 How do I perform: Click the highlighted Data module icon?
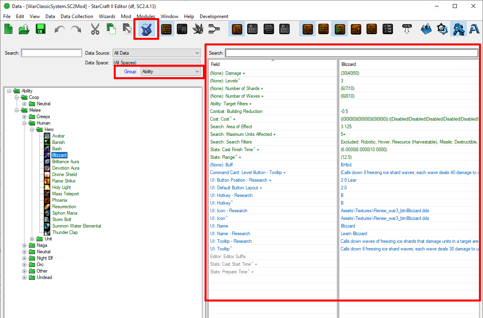coord(458,29)
